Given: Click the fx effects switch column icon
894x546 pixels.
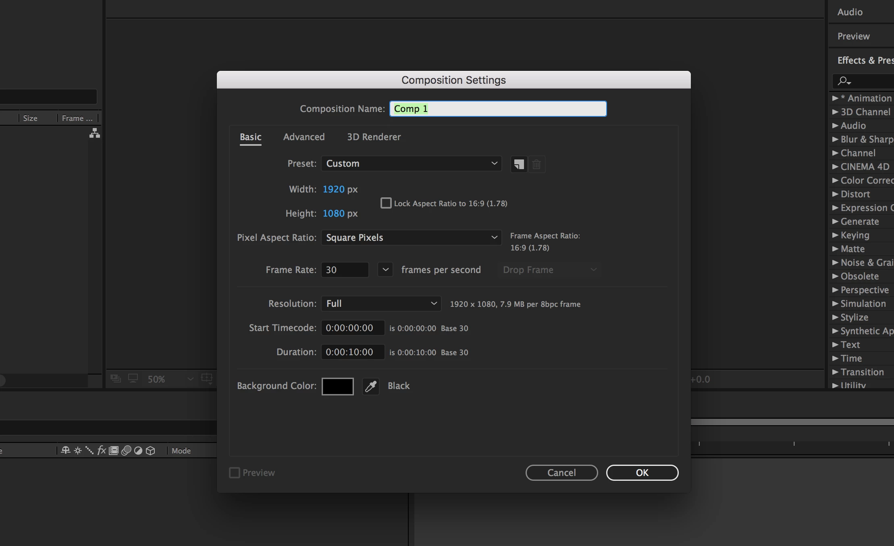Looking at the screenshot, I should (x=102, y=451).
